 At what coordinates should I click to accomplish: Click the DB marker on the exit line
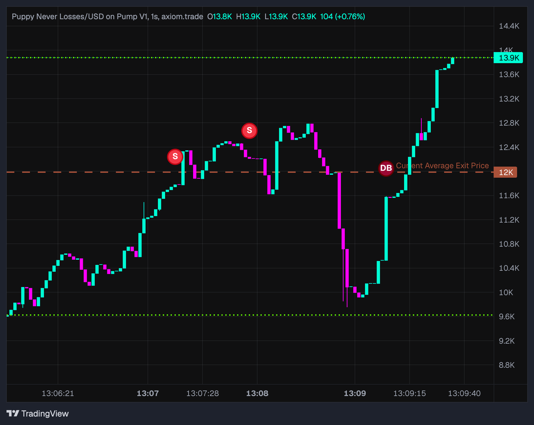click(x=386, y=168)
